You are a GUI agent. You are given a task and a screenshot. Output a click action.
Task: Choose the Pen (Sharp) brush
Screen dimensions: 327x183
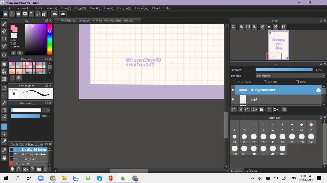tap(28, 159)
